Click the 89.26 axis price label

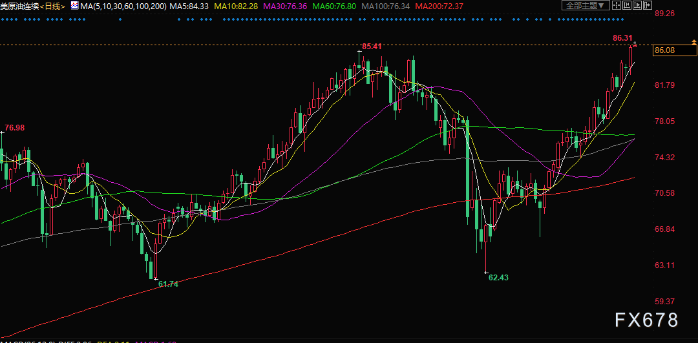[665, 14]
